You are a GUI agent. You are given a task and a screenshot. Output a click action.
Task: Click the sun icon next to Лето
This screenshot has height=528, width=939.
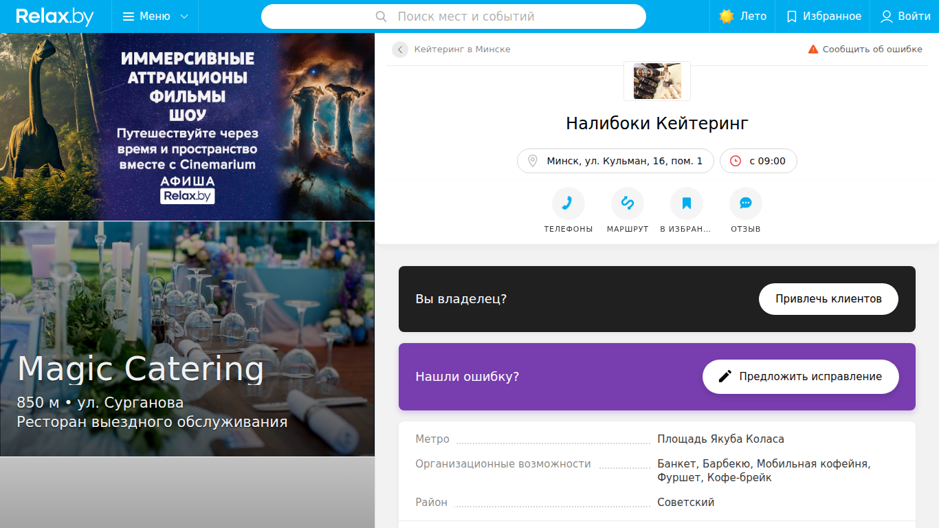[727, 16]
